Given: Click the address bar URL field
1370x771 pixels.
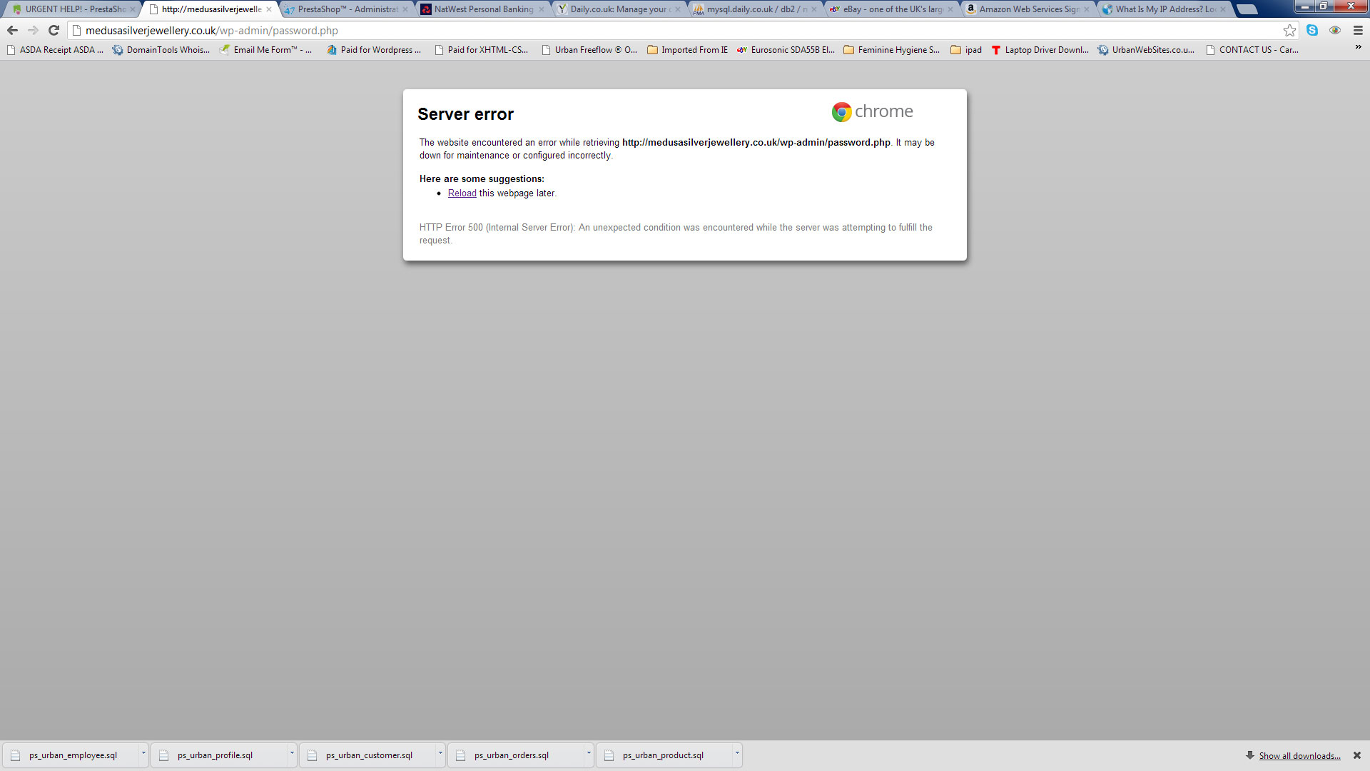Looking at the screenshot, I should [x=642, y=31].
